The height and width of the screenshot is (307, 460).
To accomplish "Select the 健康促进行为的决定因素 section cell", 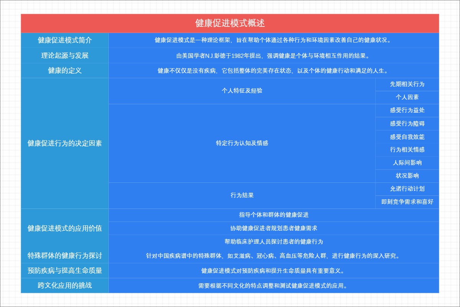I will 64,143.
